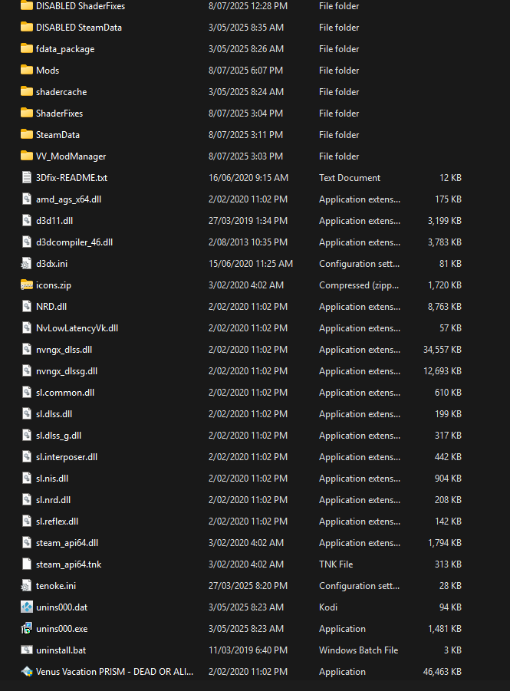Click the NvLowLatencyVk.dll file icon
Screen dimensions: 510x691
point(26,328)
